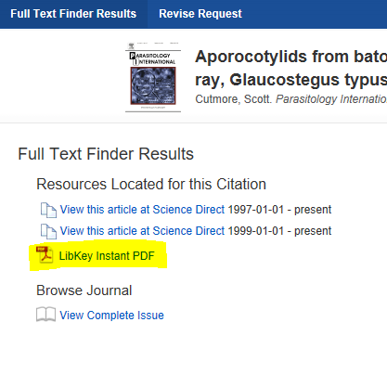Click the italic Parasitology International journal name
387x374 pixels.
[x=331, y=99]
